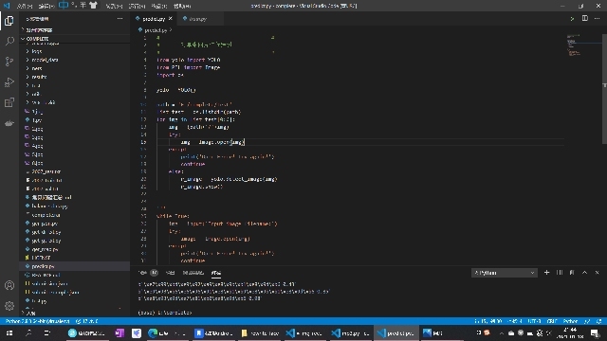The image size is (607, 341).
Task: Open Windows taskbar search
Action: (x=28, y=332)
